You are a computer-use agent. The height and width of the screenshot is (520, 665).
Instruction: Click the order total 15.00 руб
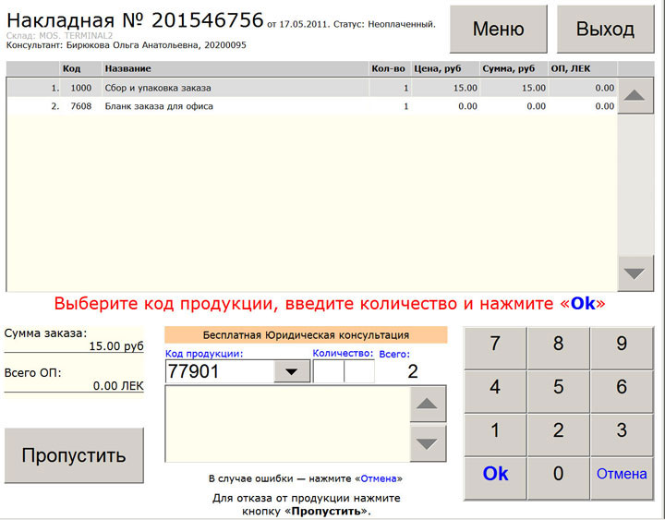116,346
